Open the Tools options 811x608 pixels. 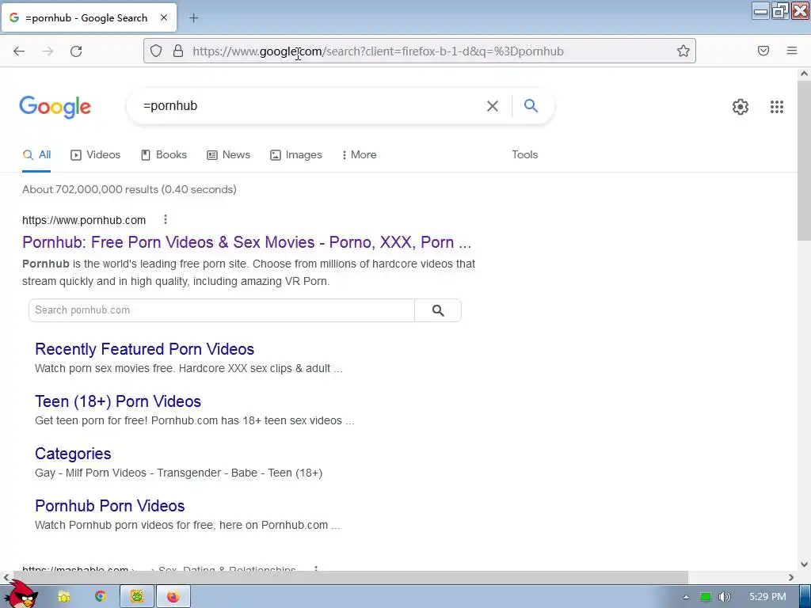[x=524, y=154]
